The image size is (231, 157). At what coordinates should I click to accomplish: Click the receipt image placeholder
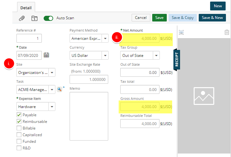[204, 96]
